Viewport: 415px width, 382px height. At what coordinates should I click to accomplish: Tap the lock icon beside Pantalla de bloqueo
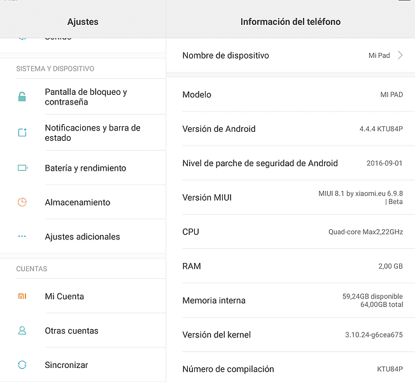(x=22, y=97)
